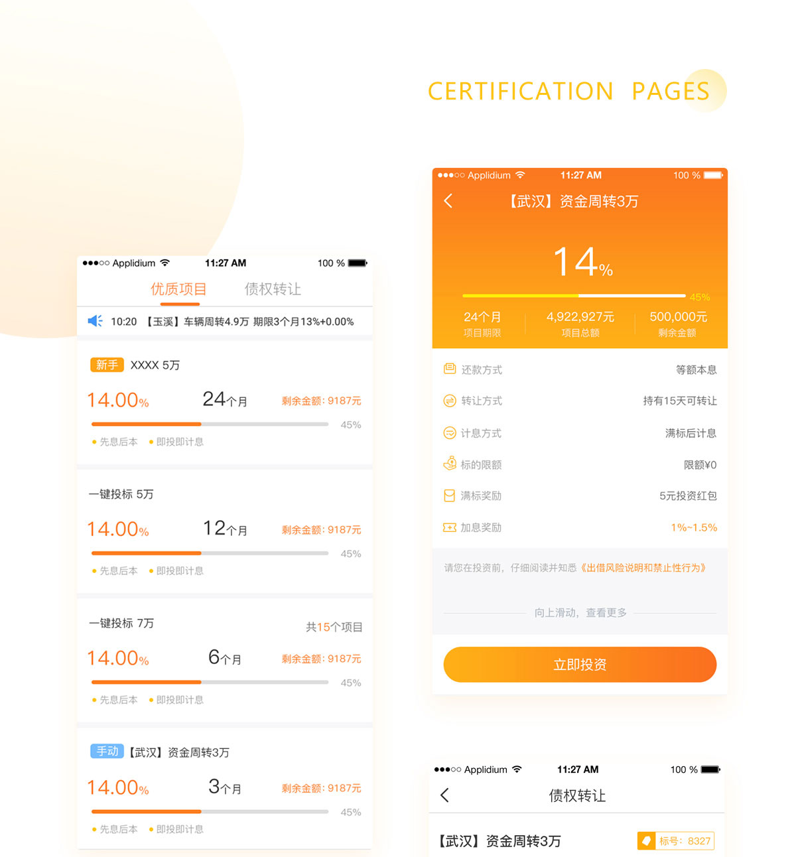Go back from 【武汉】资金周转3万 orange page
The image size is (796, 857).
point(448,201)
